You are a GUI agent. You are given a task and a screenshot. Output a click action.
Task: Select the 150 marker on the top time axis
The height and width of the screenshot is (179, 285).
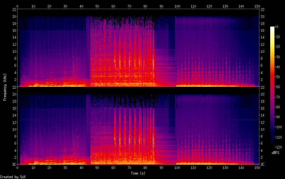(257, 6)
